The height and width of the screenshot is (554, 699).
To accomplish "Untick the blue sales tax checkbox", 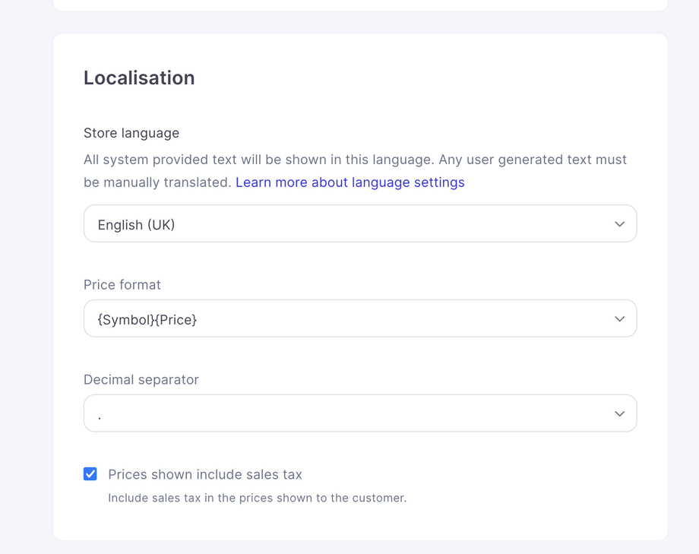I will point(90,474).
